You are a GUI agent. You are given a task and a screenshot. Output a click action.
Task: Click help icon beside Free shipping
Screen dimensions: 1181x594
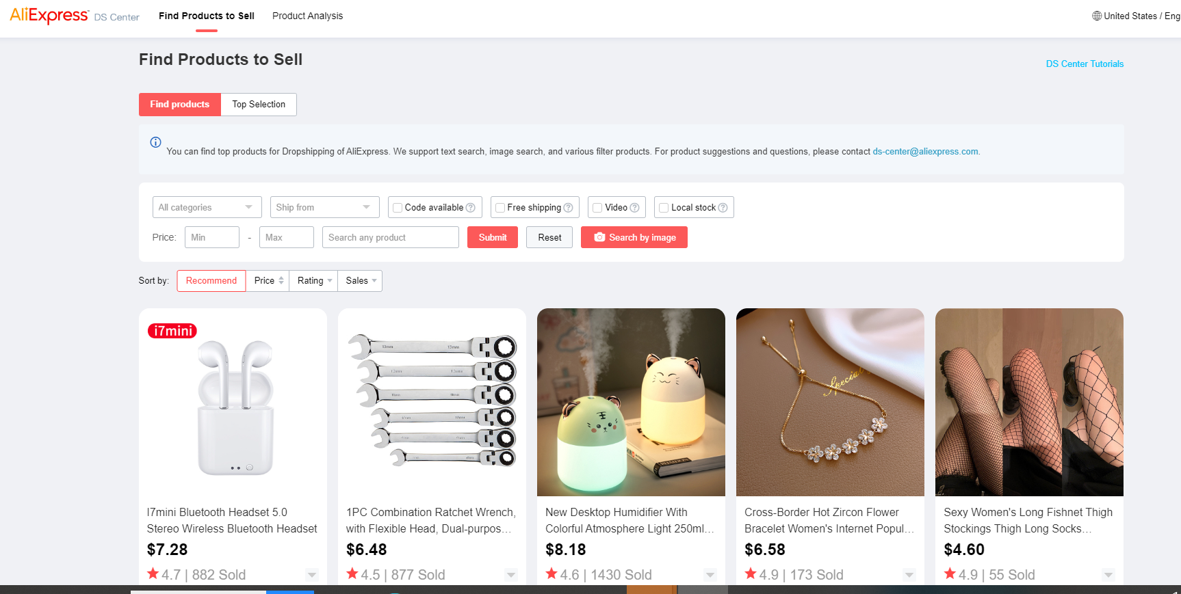[568, 208]
